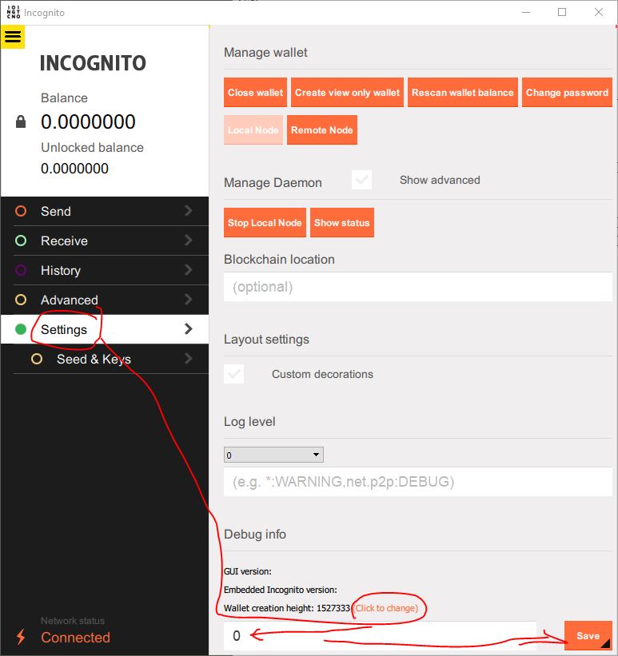Expand the Receive chevron arrow
The width and height of the screenshot is (618, 656).
coord(189,241)
